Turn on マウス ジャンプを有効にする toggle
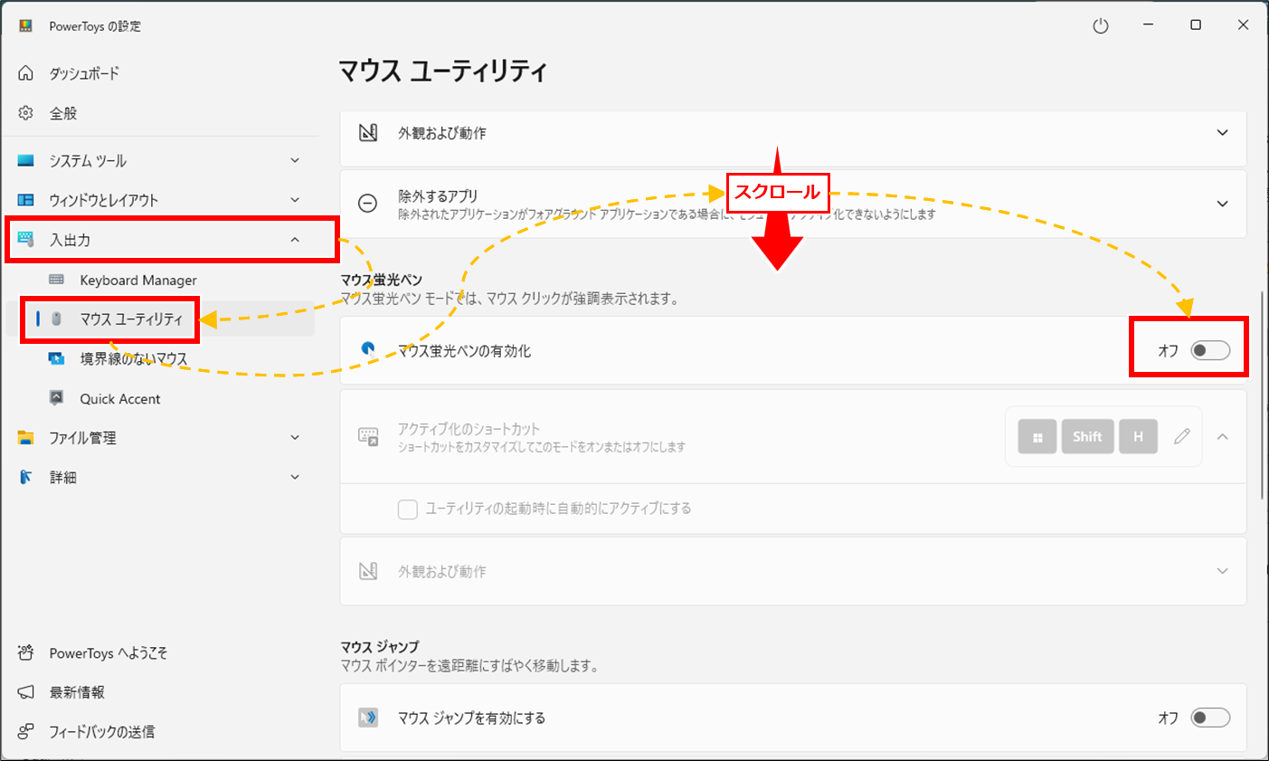 point(1210,718)
